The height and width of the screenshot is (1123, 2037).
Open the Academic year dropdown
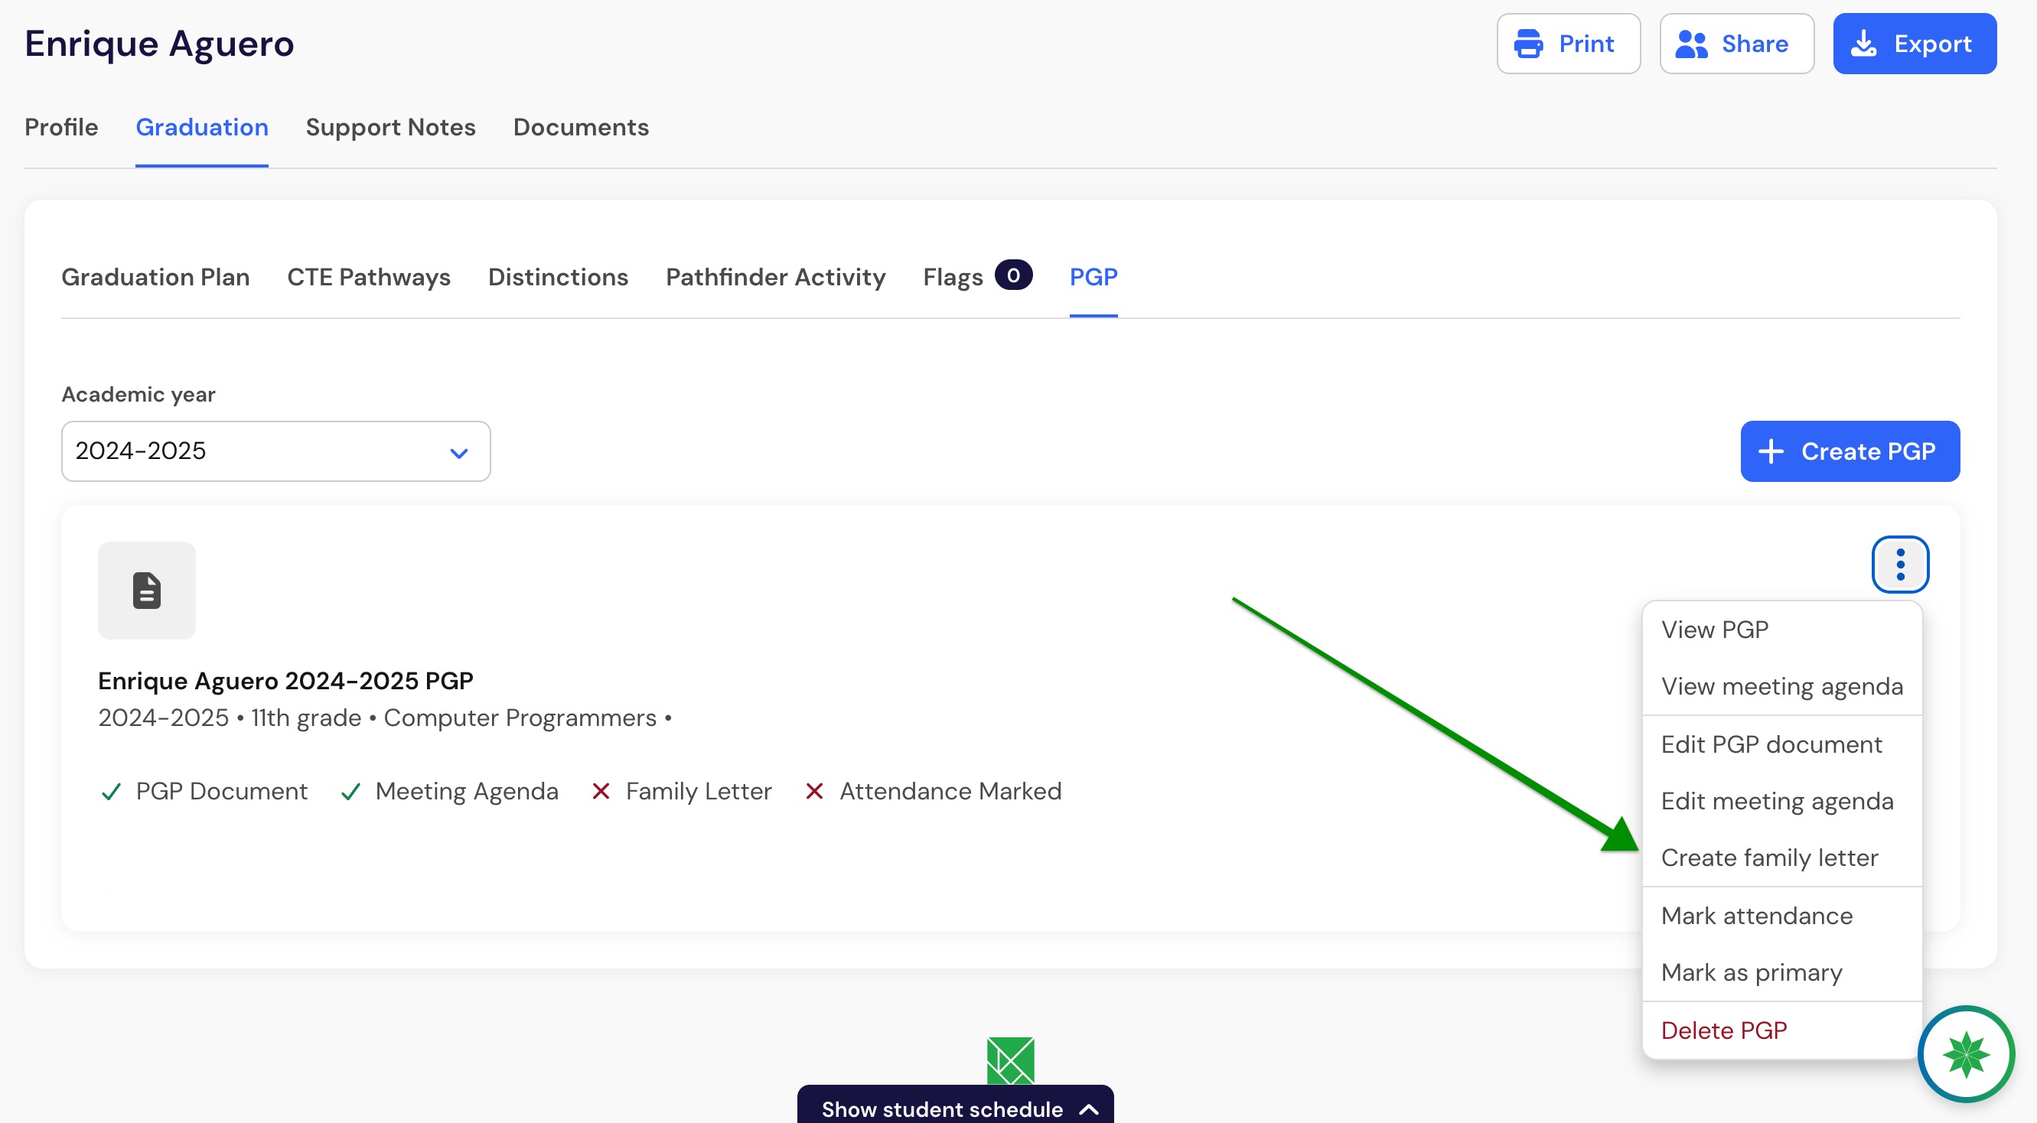276,451
